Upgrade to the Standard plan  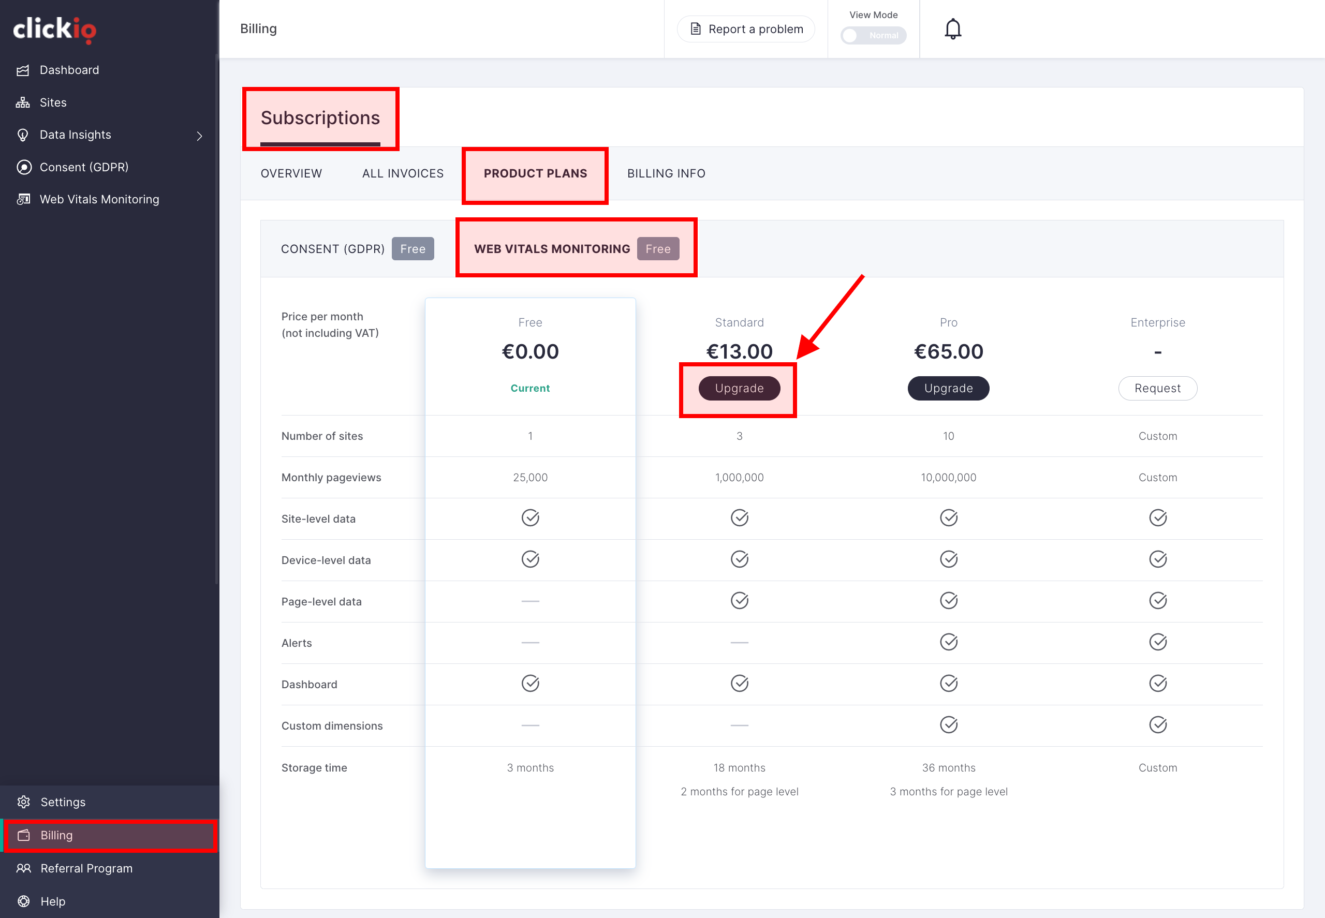[739, 388]
